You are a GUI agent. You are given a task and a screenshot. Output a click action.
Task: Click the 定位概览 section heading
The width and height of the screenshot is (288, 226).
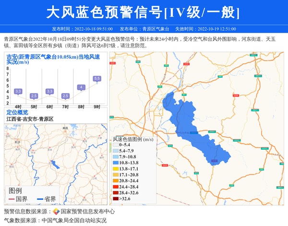(17, 112)
